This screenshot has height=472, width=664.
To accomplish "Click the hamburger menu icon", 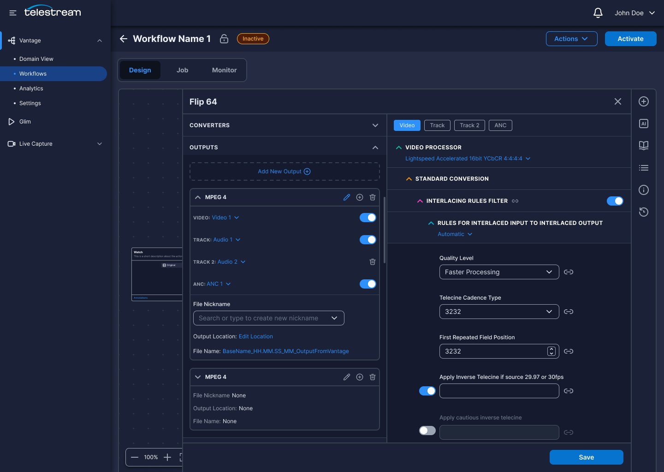I will click(x=13, y=13).
